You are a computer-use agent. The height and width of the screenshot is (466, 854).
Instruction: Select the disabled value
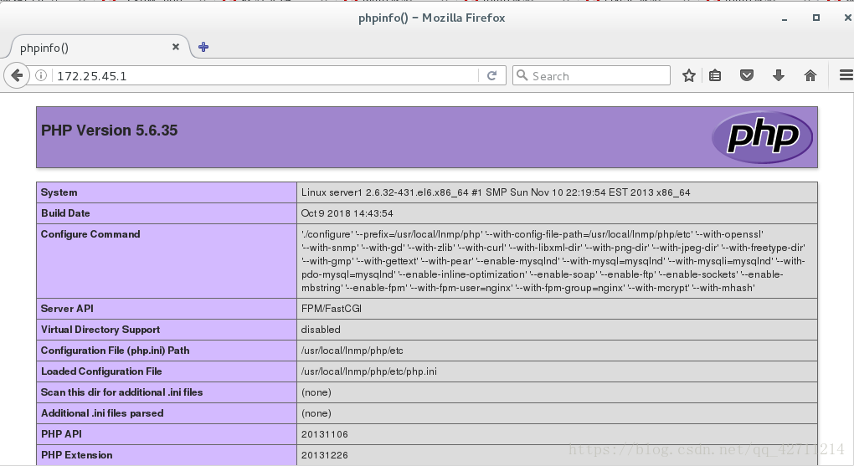coord(321,330)
